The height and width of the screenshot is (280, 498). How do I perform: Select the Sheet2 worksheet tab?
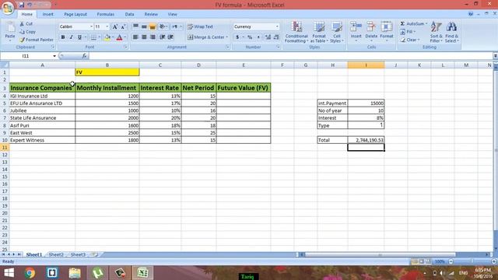(56, 254)
